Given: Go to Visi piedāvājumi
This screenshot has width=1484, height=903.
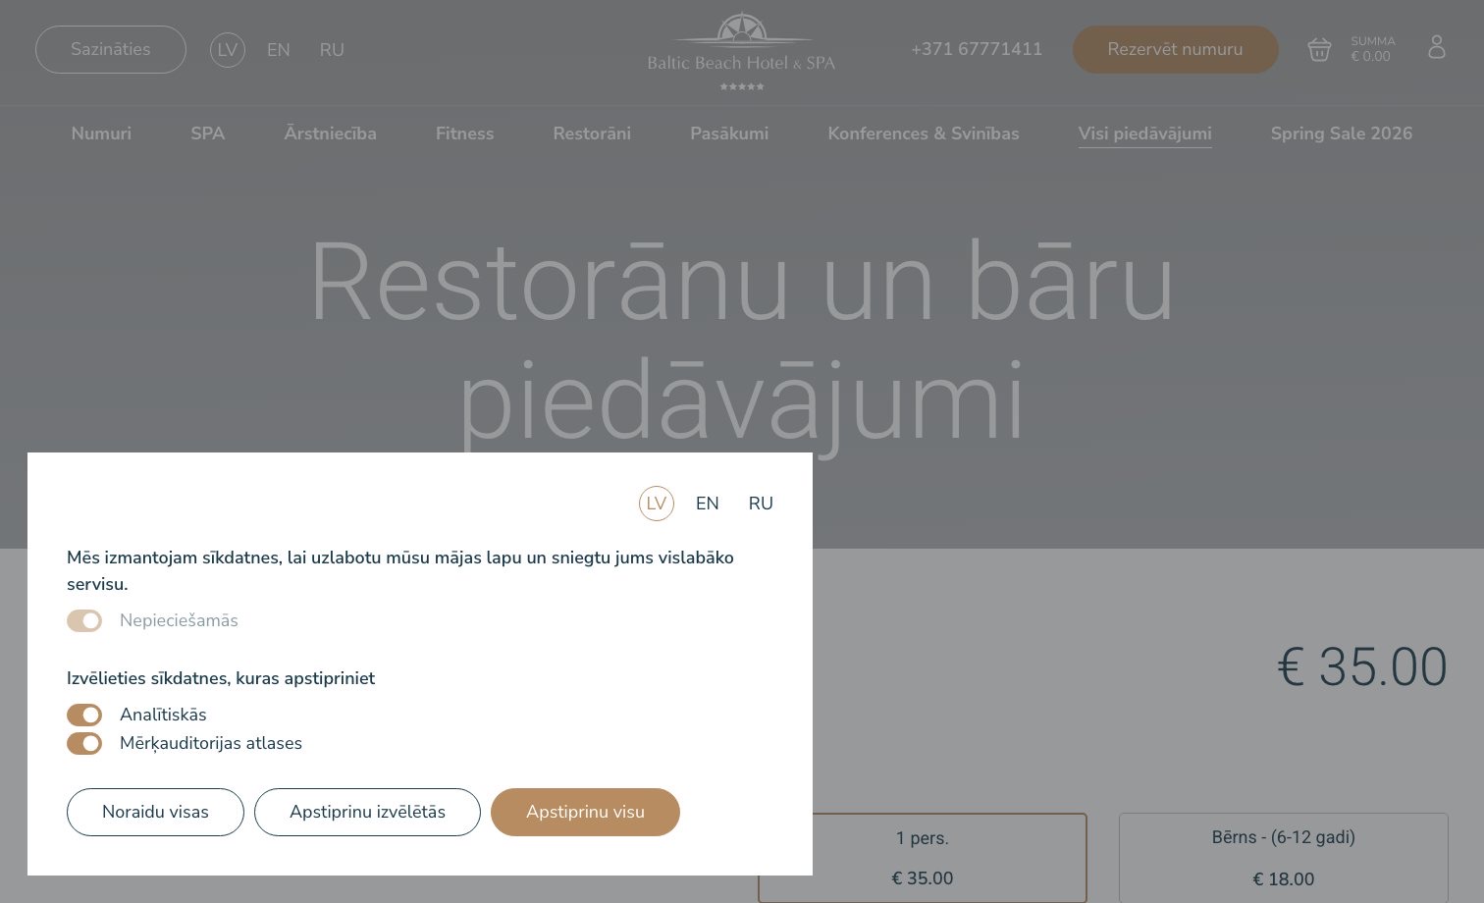Looking at the screenshot, I should click(1145, 133).
